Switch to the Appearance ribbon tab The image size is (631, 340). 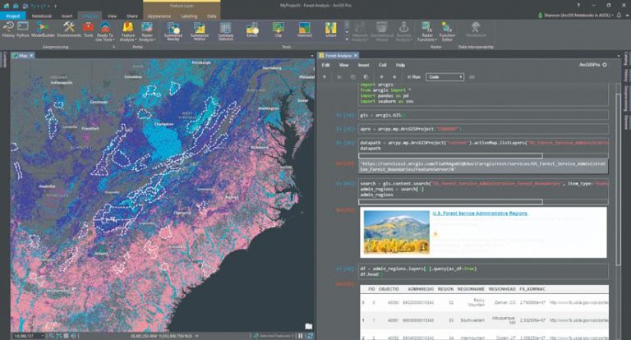159,15
